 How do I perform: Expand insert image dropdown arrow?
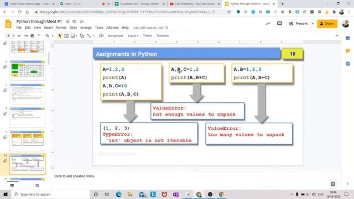click(x=76, y=35)
